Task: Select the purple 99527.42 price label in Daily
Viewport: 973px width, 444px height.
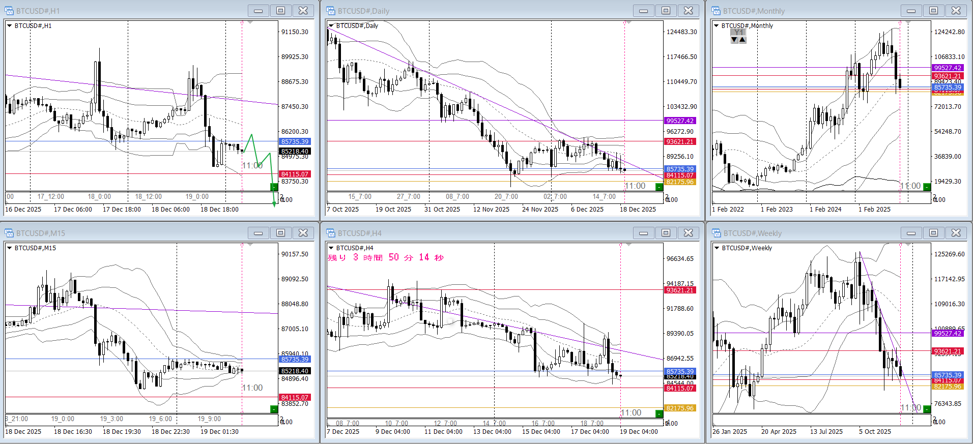Action: coord(680,121)
